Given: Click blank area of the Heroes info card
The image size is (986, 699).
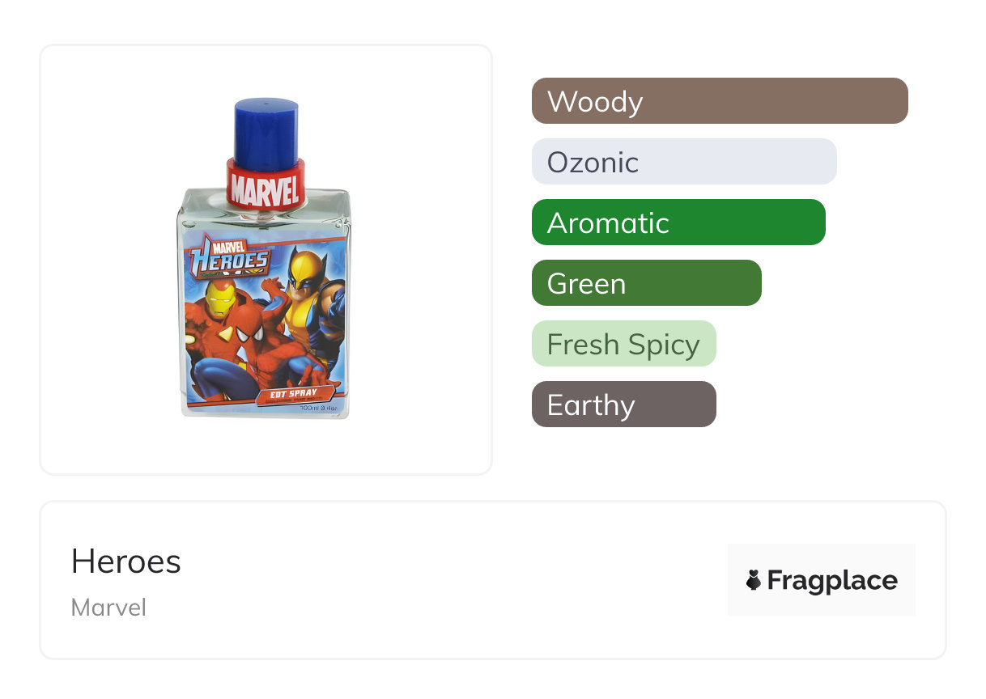Looking at the screenshot, I should pos(453,582).
